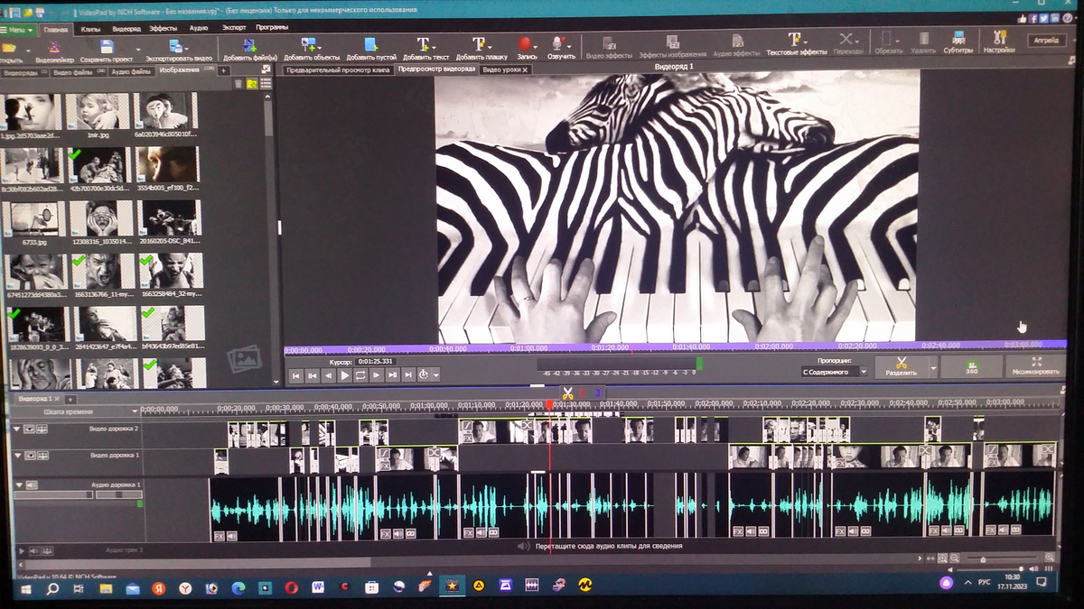The image size is (1084, 609).
Task: Open Settings (Настройки) wrench icon
Action: pos(999,37)
